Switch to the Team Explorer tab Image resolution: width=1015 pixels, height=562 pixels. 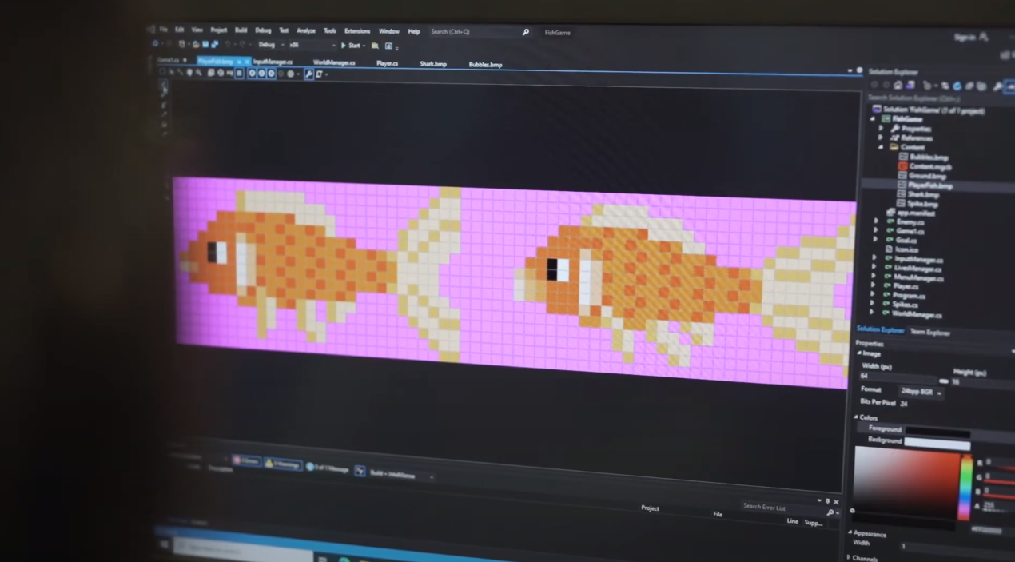[931, 332]
